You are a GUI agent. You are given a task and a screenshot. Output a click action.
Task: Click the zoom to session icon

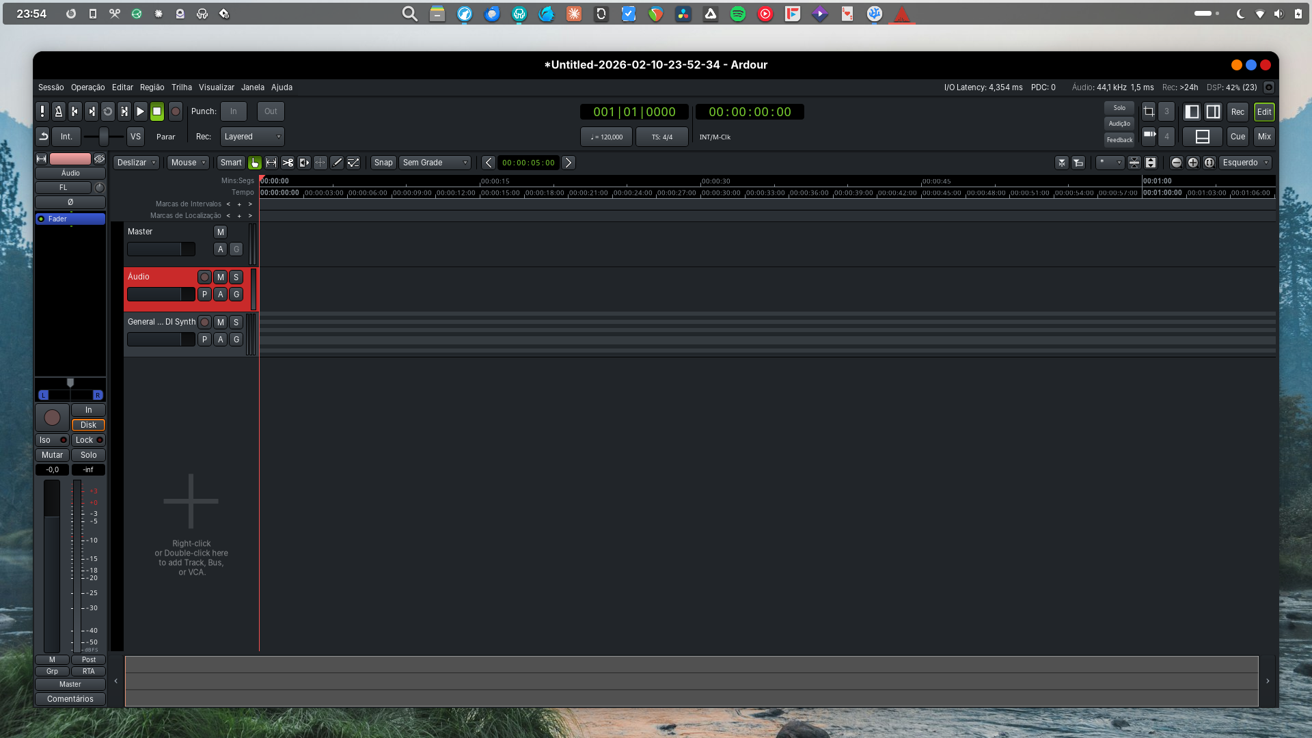tap(1209, 163)
